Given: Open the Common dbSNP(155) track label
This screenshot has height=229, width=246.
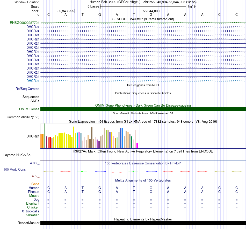Looking at the screenshot, I should click(x=23, y=117).
